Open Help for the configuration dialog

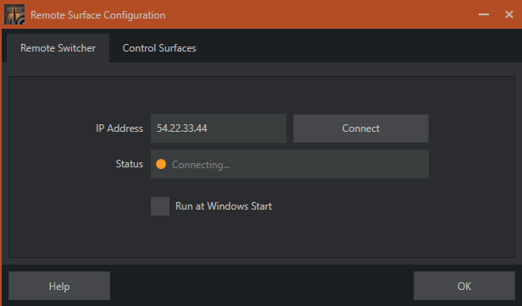59,286
